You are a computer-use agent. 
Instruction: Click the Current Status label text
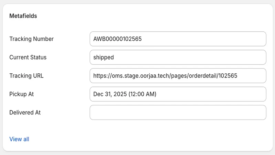(28, 57)
